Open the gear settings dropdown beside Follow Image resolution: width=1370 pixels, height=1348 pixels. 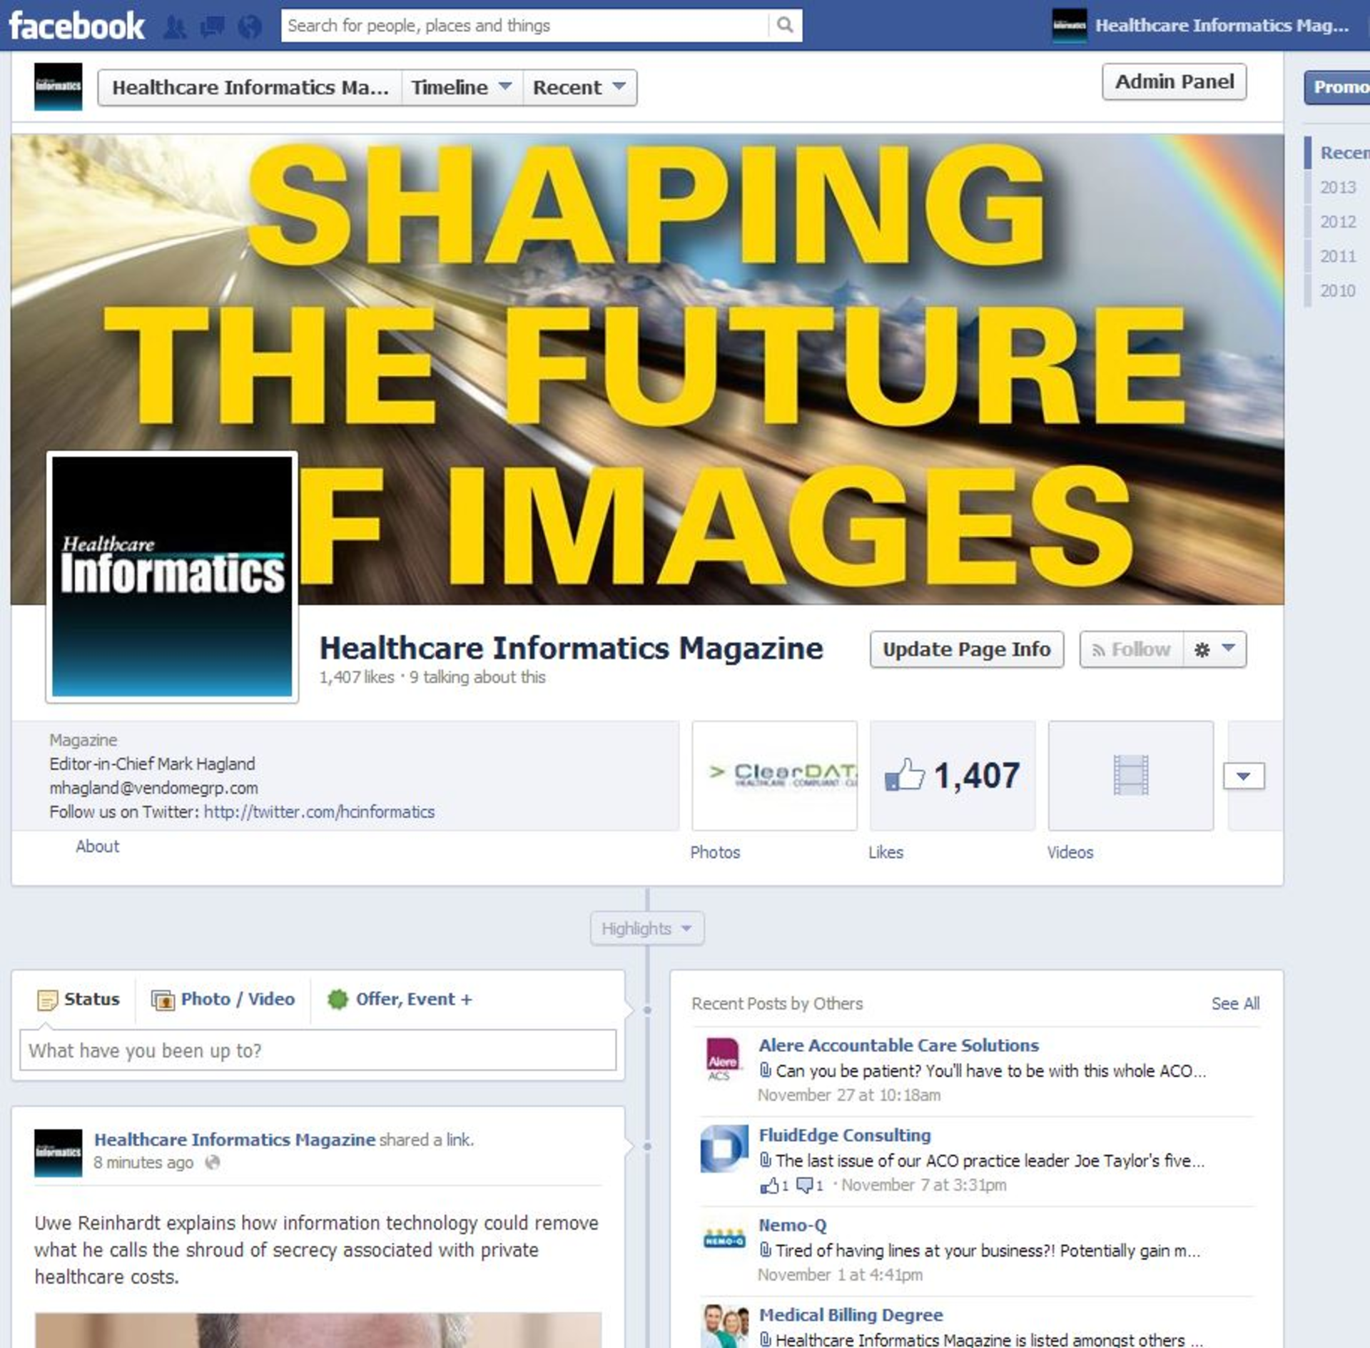1214,649
